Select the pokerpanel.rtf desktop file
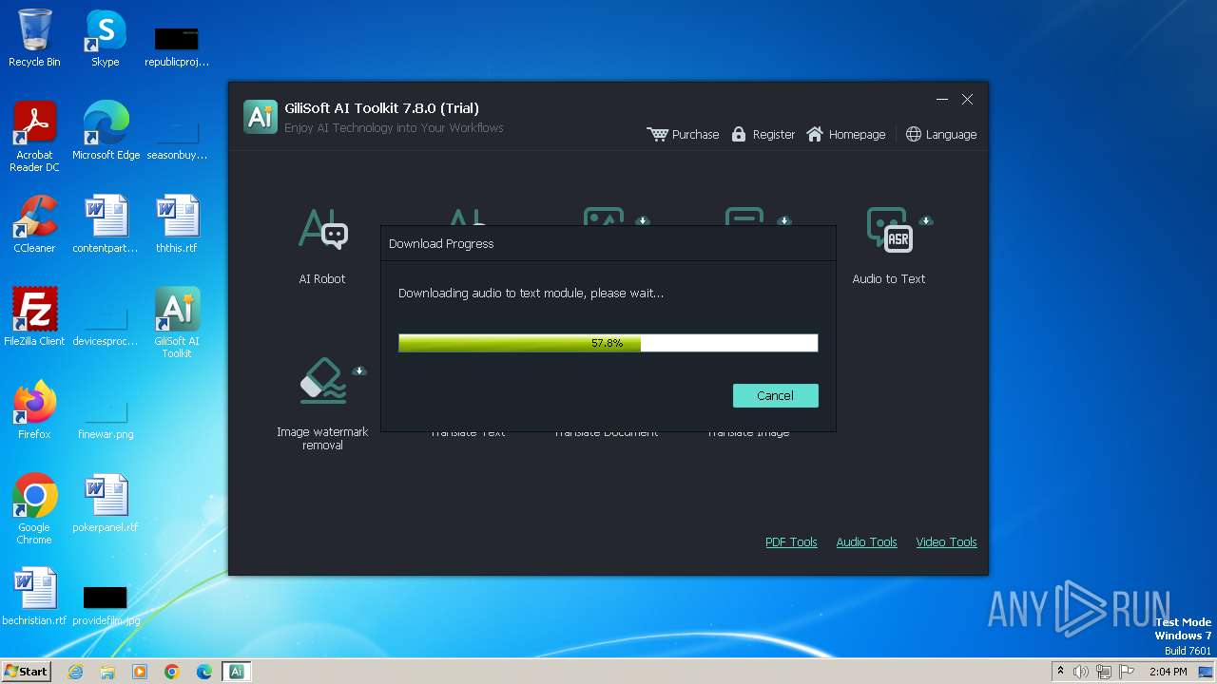Screen dimensions: 1217x684 point(106,503)
